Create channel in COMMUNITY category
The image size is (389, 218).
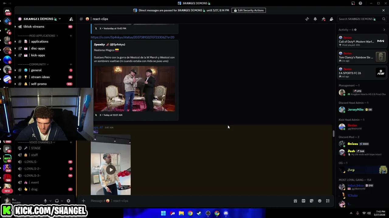(71, 64)
